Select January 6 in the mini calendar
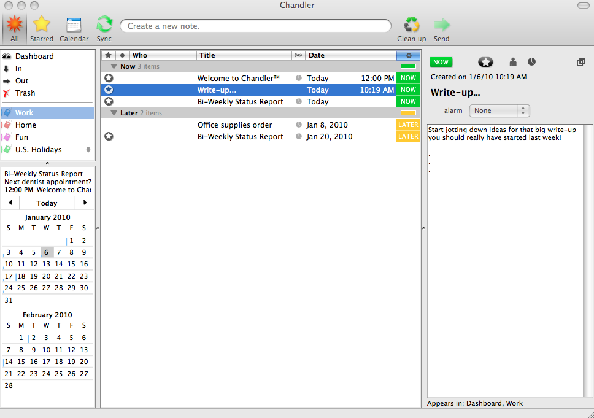This screenshot has height=418, width=594. [x=46, y=252]
